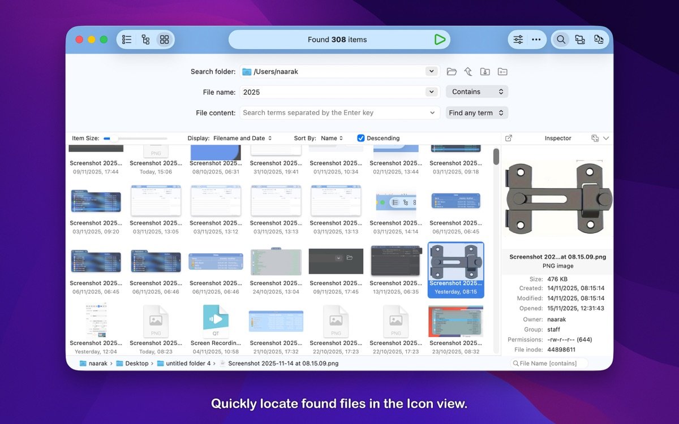This screenshot has width=679, height=424.
Task: Select the icon grid view
Action: click(x=164, y=40)
